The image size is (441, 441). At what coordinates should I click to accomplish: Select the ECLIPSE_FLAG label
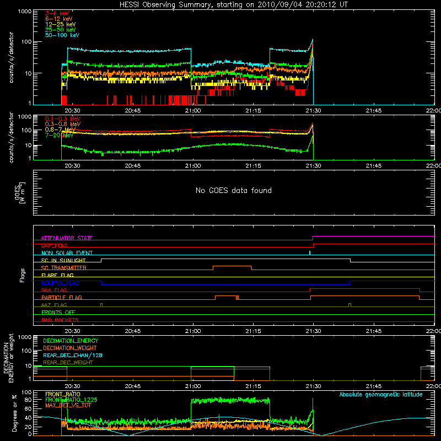(x=60, y=283)
